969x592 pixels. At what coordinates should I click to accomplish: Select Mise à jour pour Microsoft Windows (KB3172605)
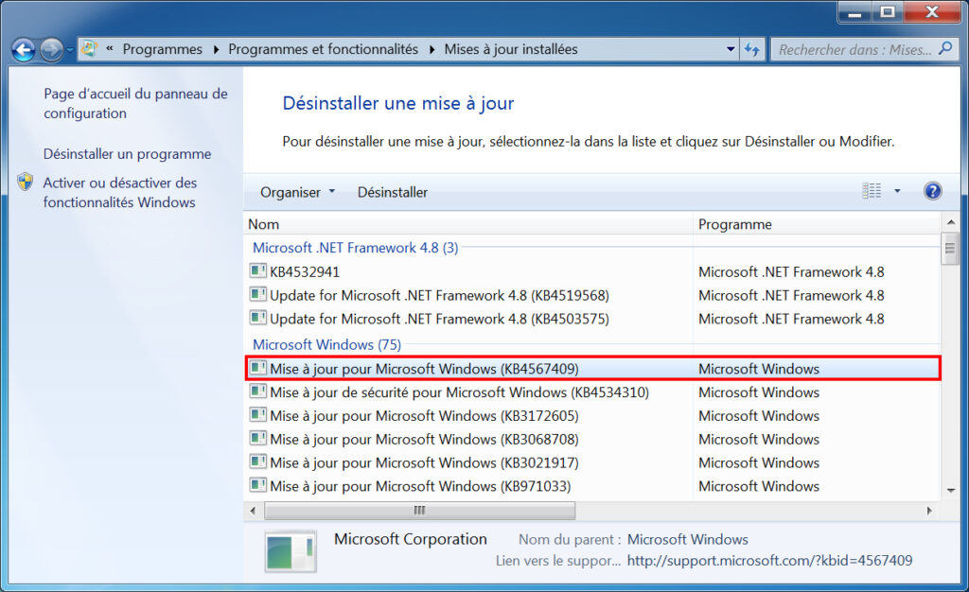point(593,415)
